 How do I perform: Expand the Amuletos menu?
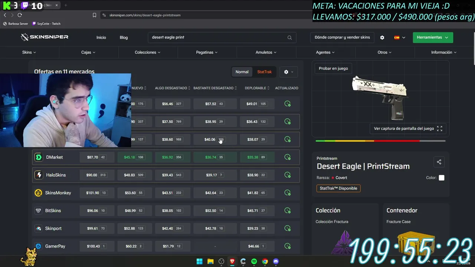click(266, 52)
